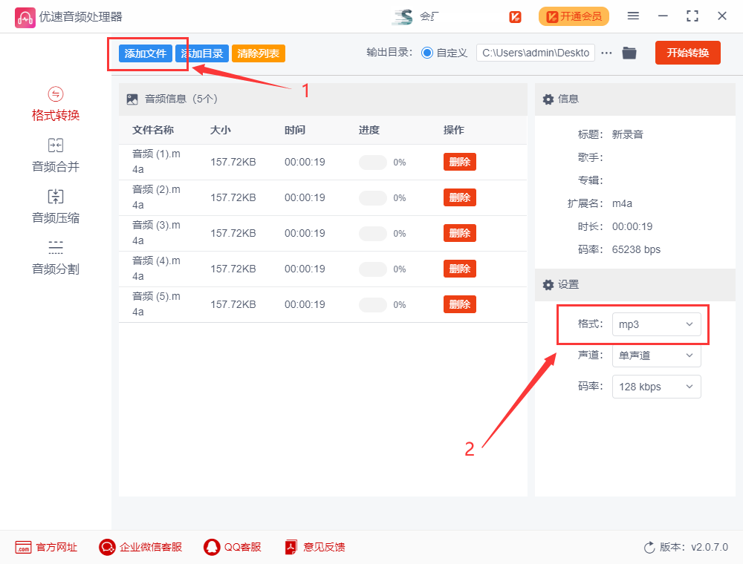Clear the list with 清除列表

click(x=258, y=53)
